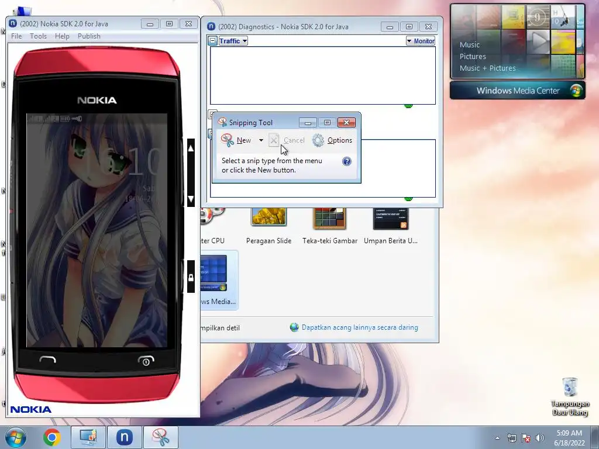Collapse the Traffic panel in Diagnostics
Viewport: 599px width, 449px height.
click(213, 41)
